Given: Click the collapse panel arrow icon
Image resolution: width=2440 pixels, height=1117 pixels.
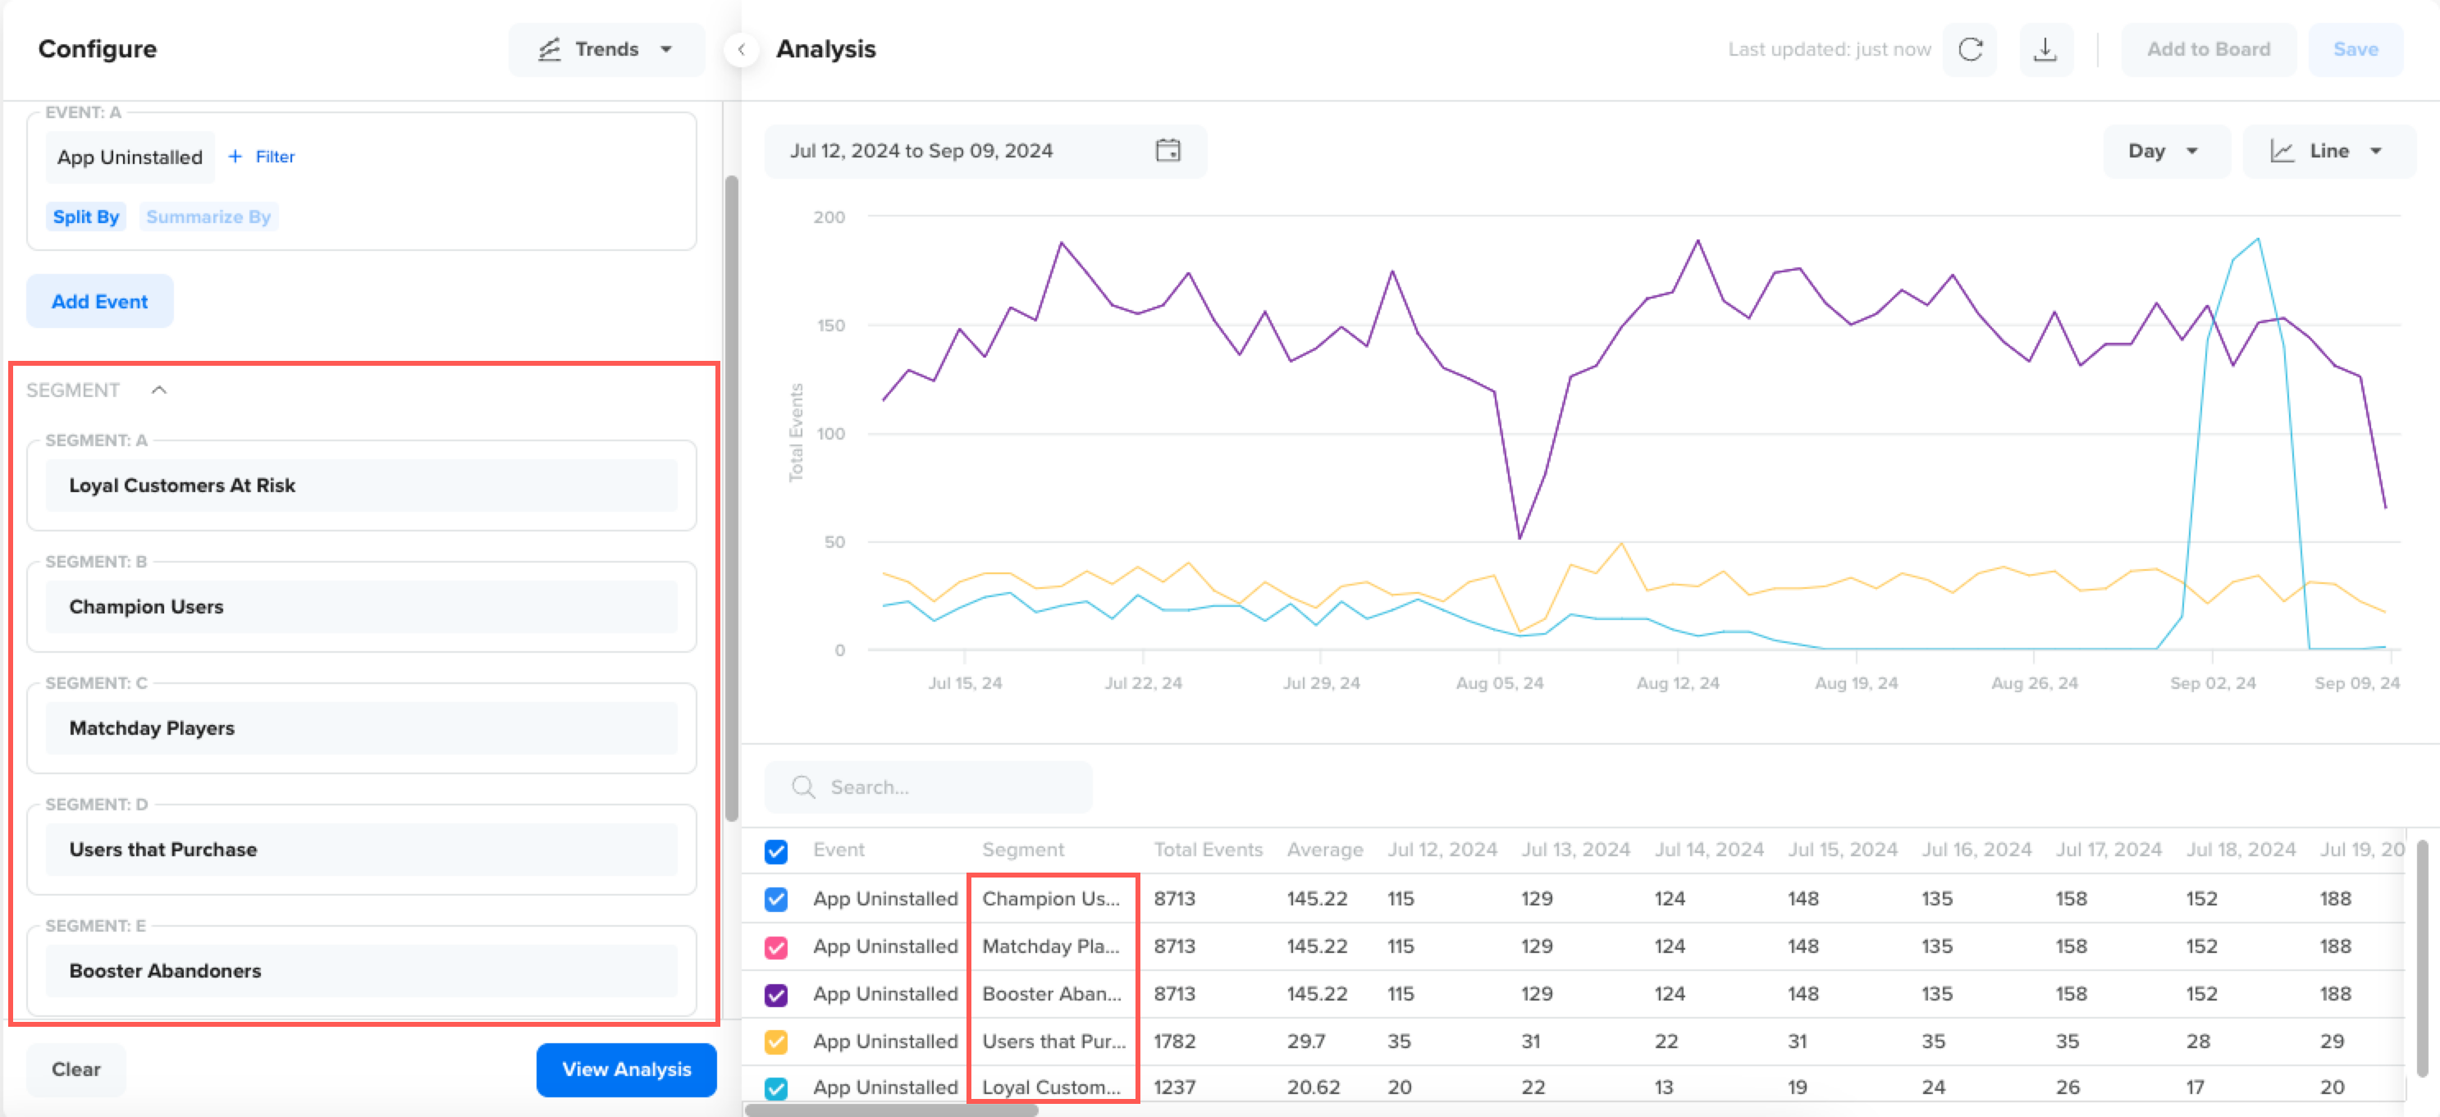Looking at the screenshot, I should click(741, 48).
